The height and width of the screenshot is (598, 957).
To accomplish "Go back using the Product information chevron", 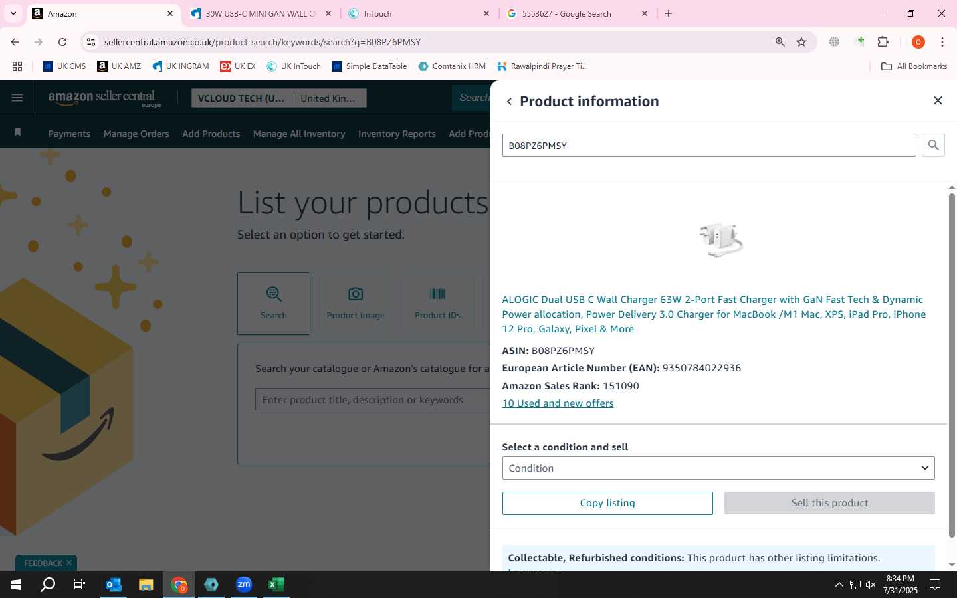I will pos(509,102).
